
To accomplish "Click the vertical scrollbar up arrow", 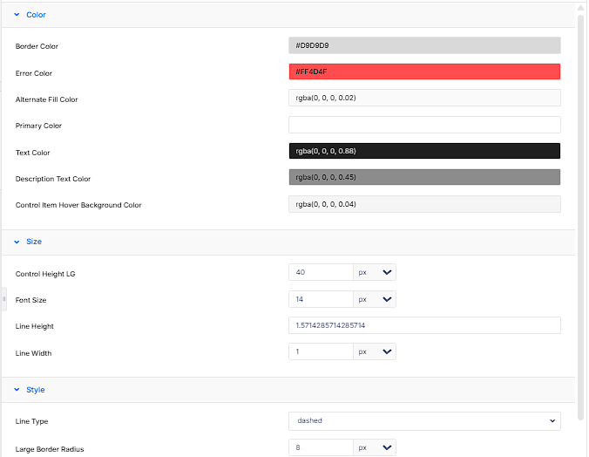I will pyautogui.click(x=581, y=8).
